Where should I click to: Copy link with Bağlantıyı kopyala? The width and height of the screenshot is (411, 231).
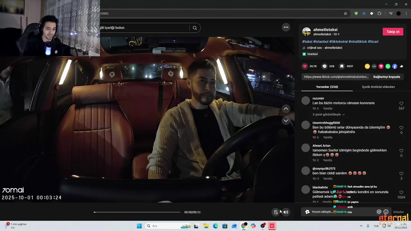pyautogui.click(x=387, y=77)
